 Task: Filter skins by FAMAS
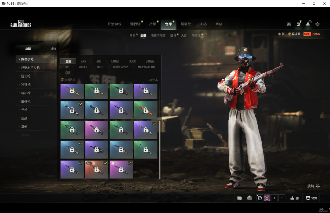[x=115, y=61]
